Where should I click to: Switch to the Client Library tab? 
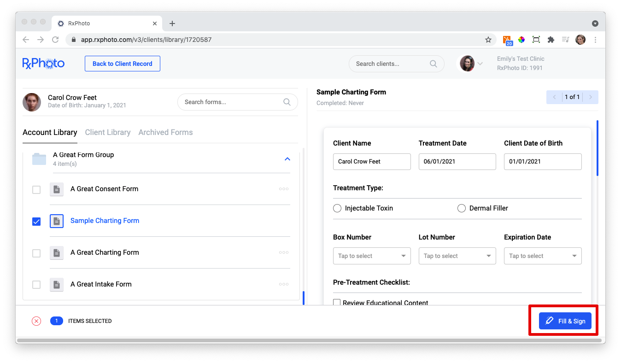(x=108, y=132)
